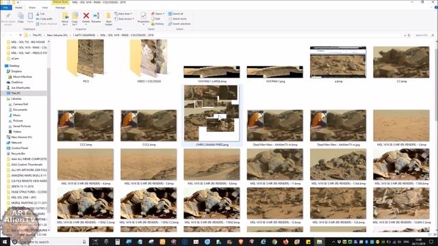Image resolution: width=438 pixels, height=246 pixels.
Task: Select Control Panel in navigation pane
Action: [20, 148]
